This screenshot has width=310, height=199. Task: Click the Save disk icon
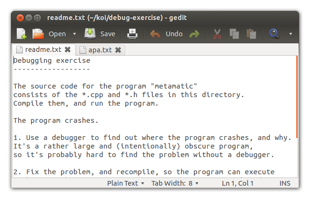pos(90,34)
